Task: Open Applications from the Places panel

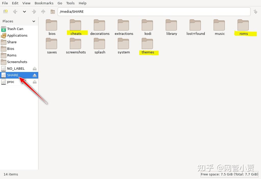Action: (17, 35)
